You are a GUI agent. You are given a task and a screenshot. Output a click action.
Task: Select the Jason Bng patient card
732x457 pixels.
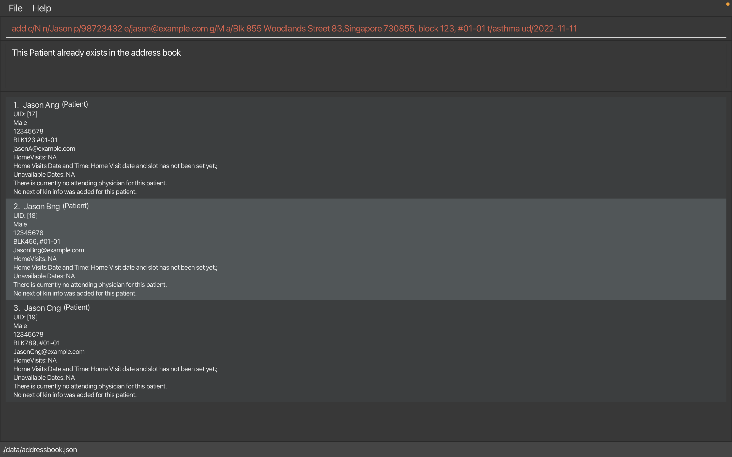pos(365,249)
